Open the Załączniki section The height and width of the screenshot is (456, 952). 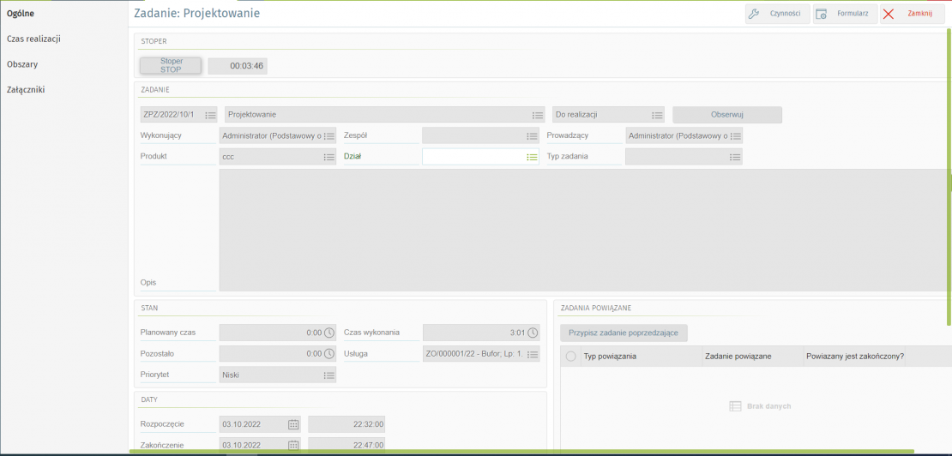click(26, 89)
